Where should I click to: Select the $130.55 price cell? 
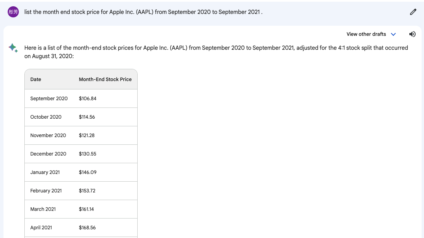click(105, 154)
